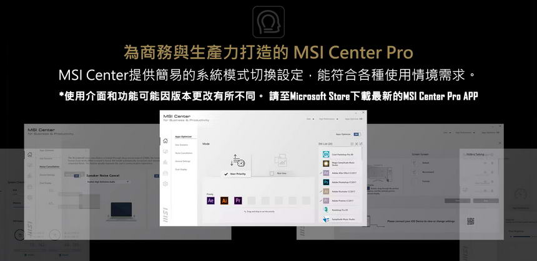Viewport: 537px width, 261px height.
Task: Click After Effects icon in Priority row
Action: point(210,201)
